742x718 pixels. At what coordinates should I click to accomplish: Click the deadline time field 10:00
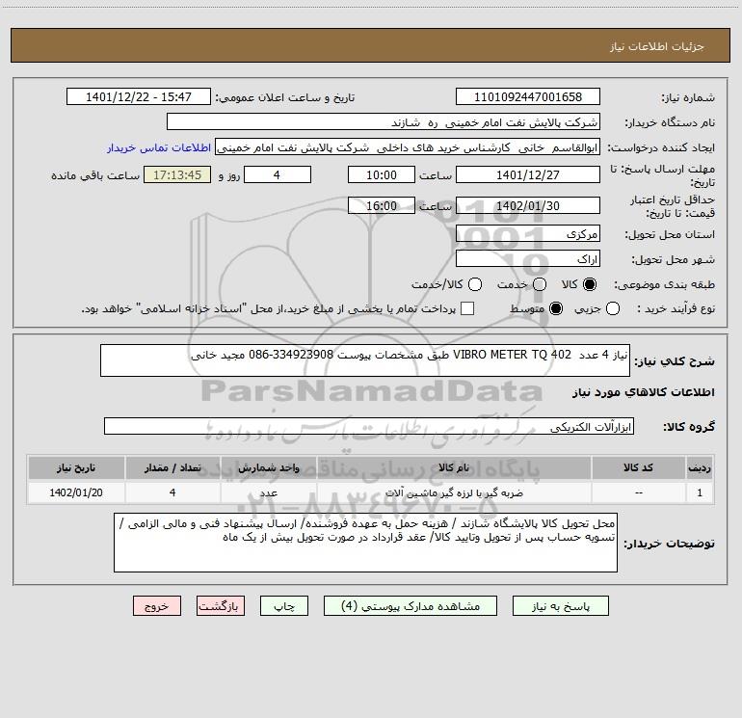point(382,174)
